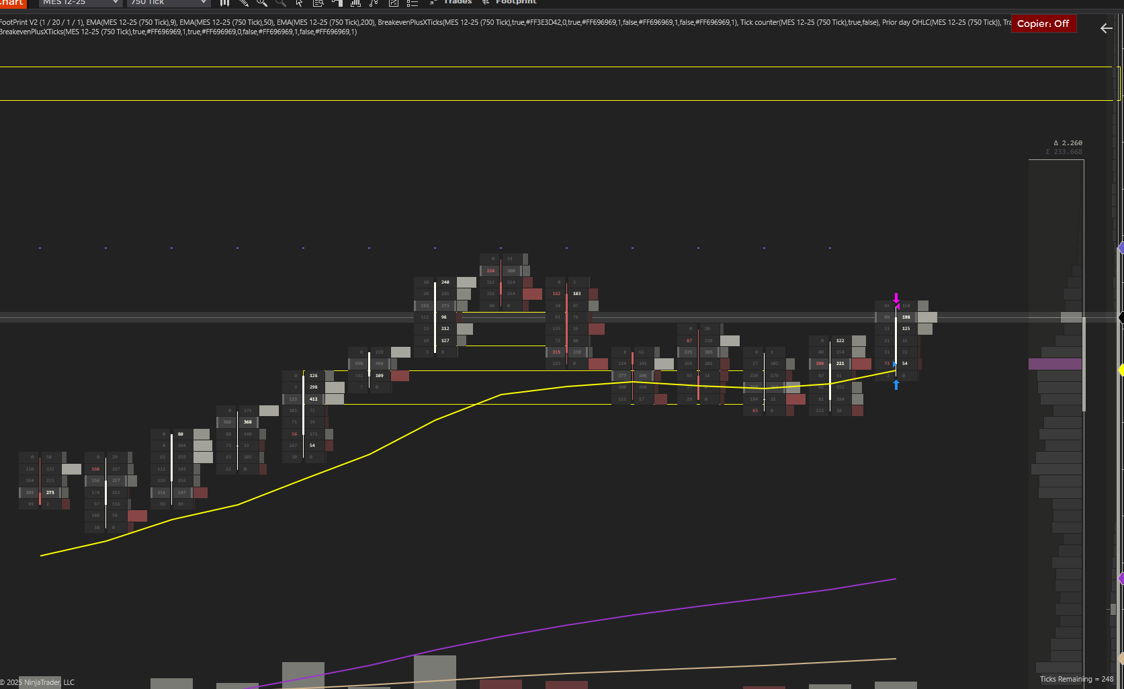This screenshot has height=689, width=1124.
Task: Click the Footprint toolbar button
Action: click(510, 2)
